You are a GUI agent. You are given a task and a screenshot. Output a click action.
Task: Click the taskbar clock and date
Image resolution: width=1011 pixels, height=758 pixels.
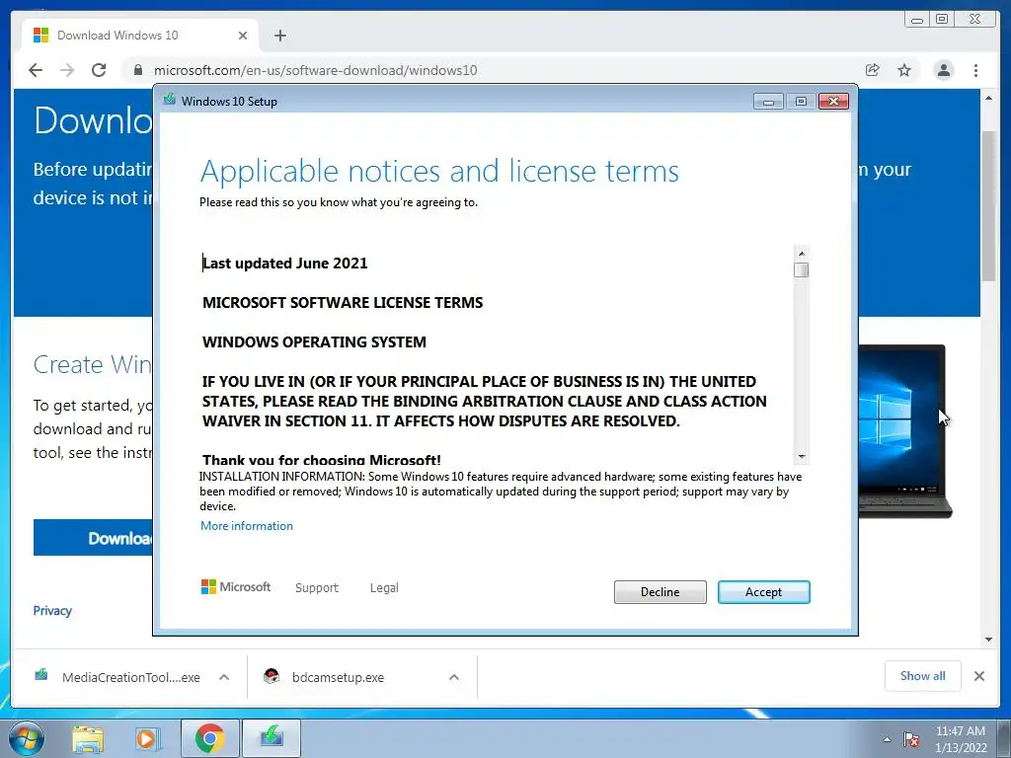click(960, 739)
